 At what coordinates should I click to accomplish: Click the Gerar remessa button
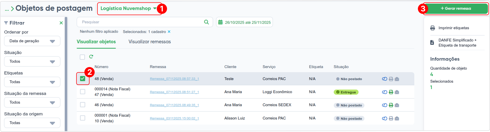pyautogui.click(x=456, y=8)
